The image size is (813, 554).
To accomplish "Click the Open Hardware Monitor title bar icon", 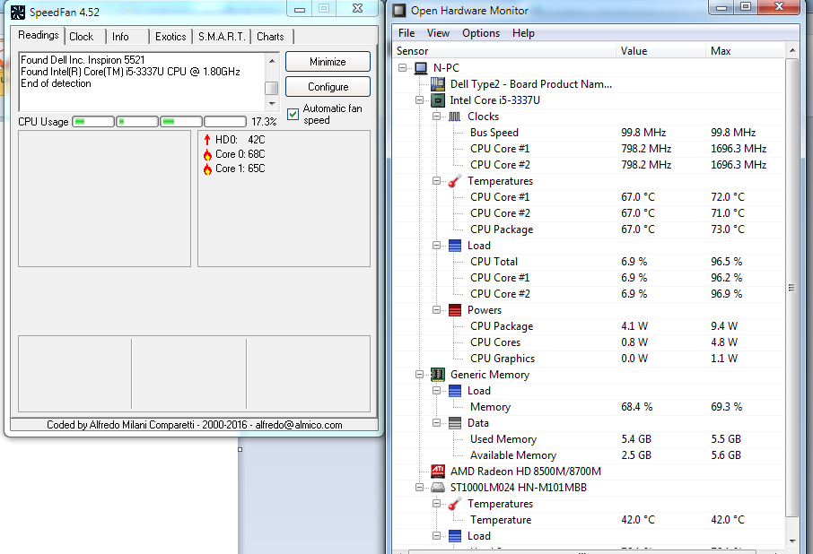I will (x=399, y=11).
